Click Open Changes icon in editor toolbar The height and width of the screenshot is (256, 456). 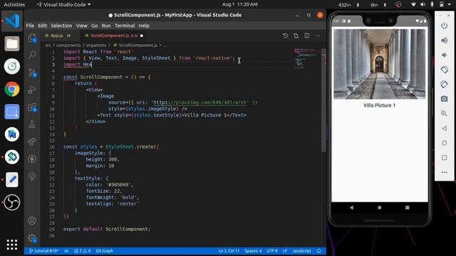[x=296, y=36]
